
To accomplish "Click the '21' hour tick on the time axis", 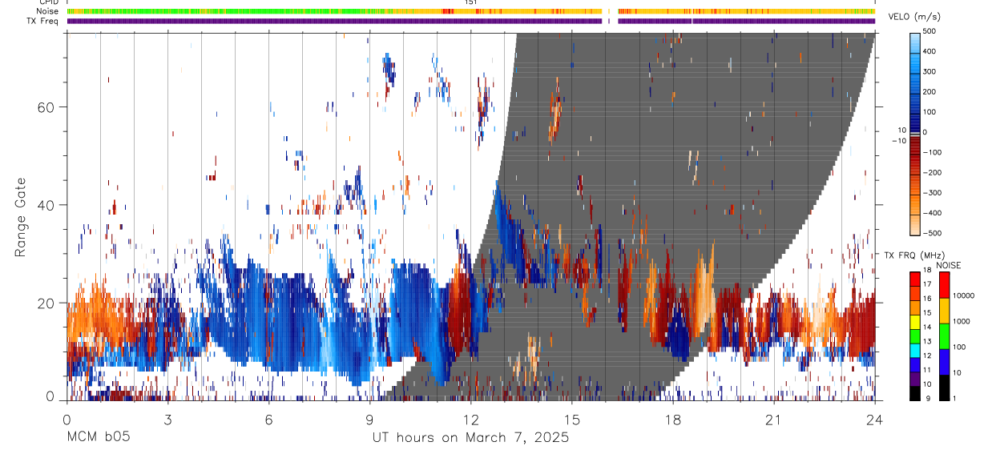I will (773, 420).
